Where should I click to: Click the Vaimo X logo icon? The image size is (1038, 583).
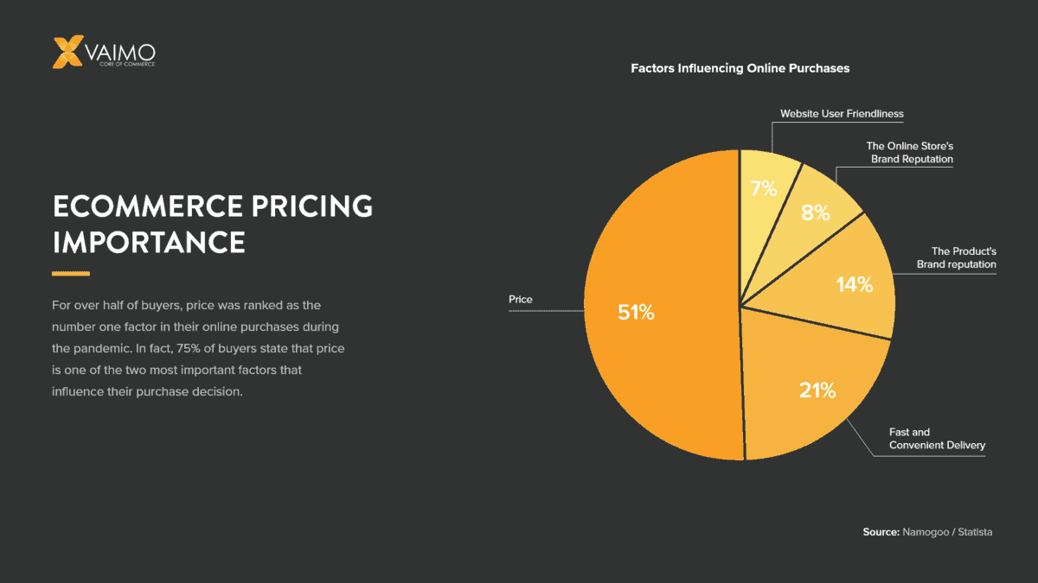click(x=68, y=52)
